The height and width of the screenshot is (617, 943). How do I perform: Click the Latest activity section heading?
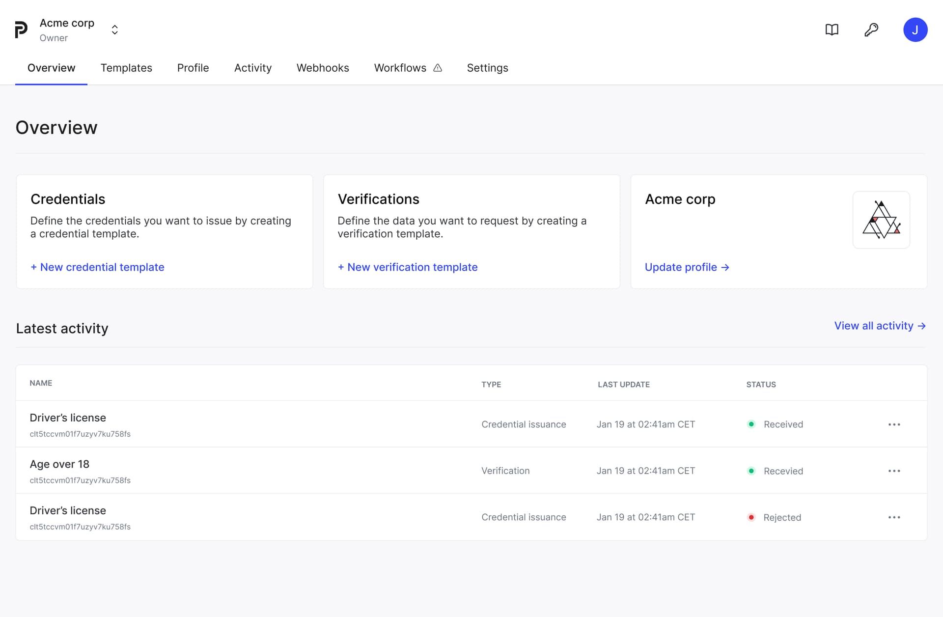click(62, 329)
